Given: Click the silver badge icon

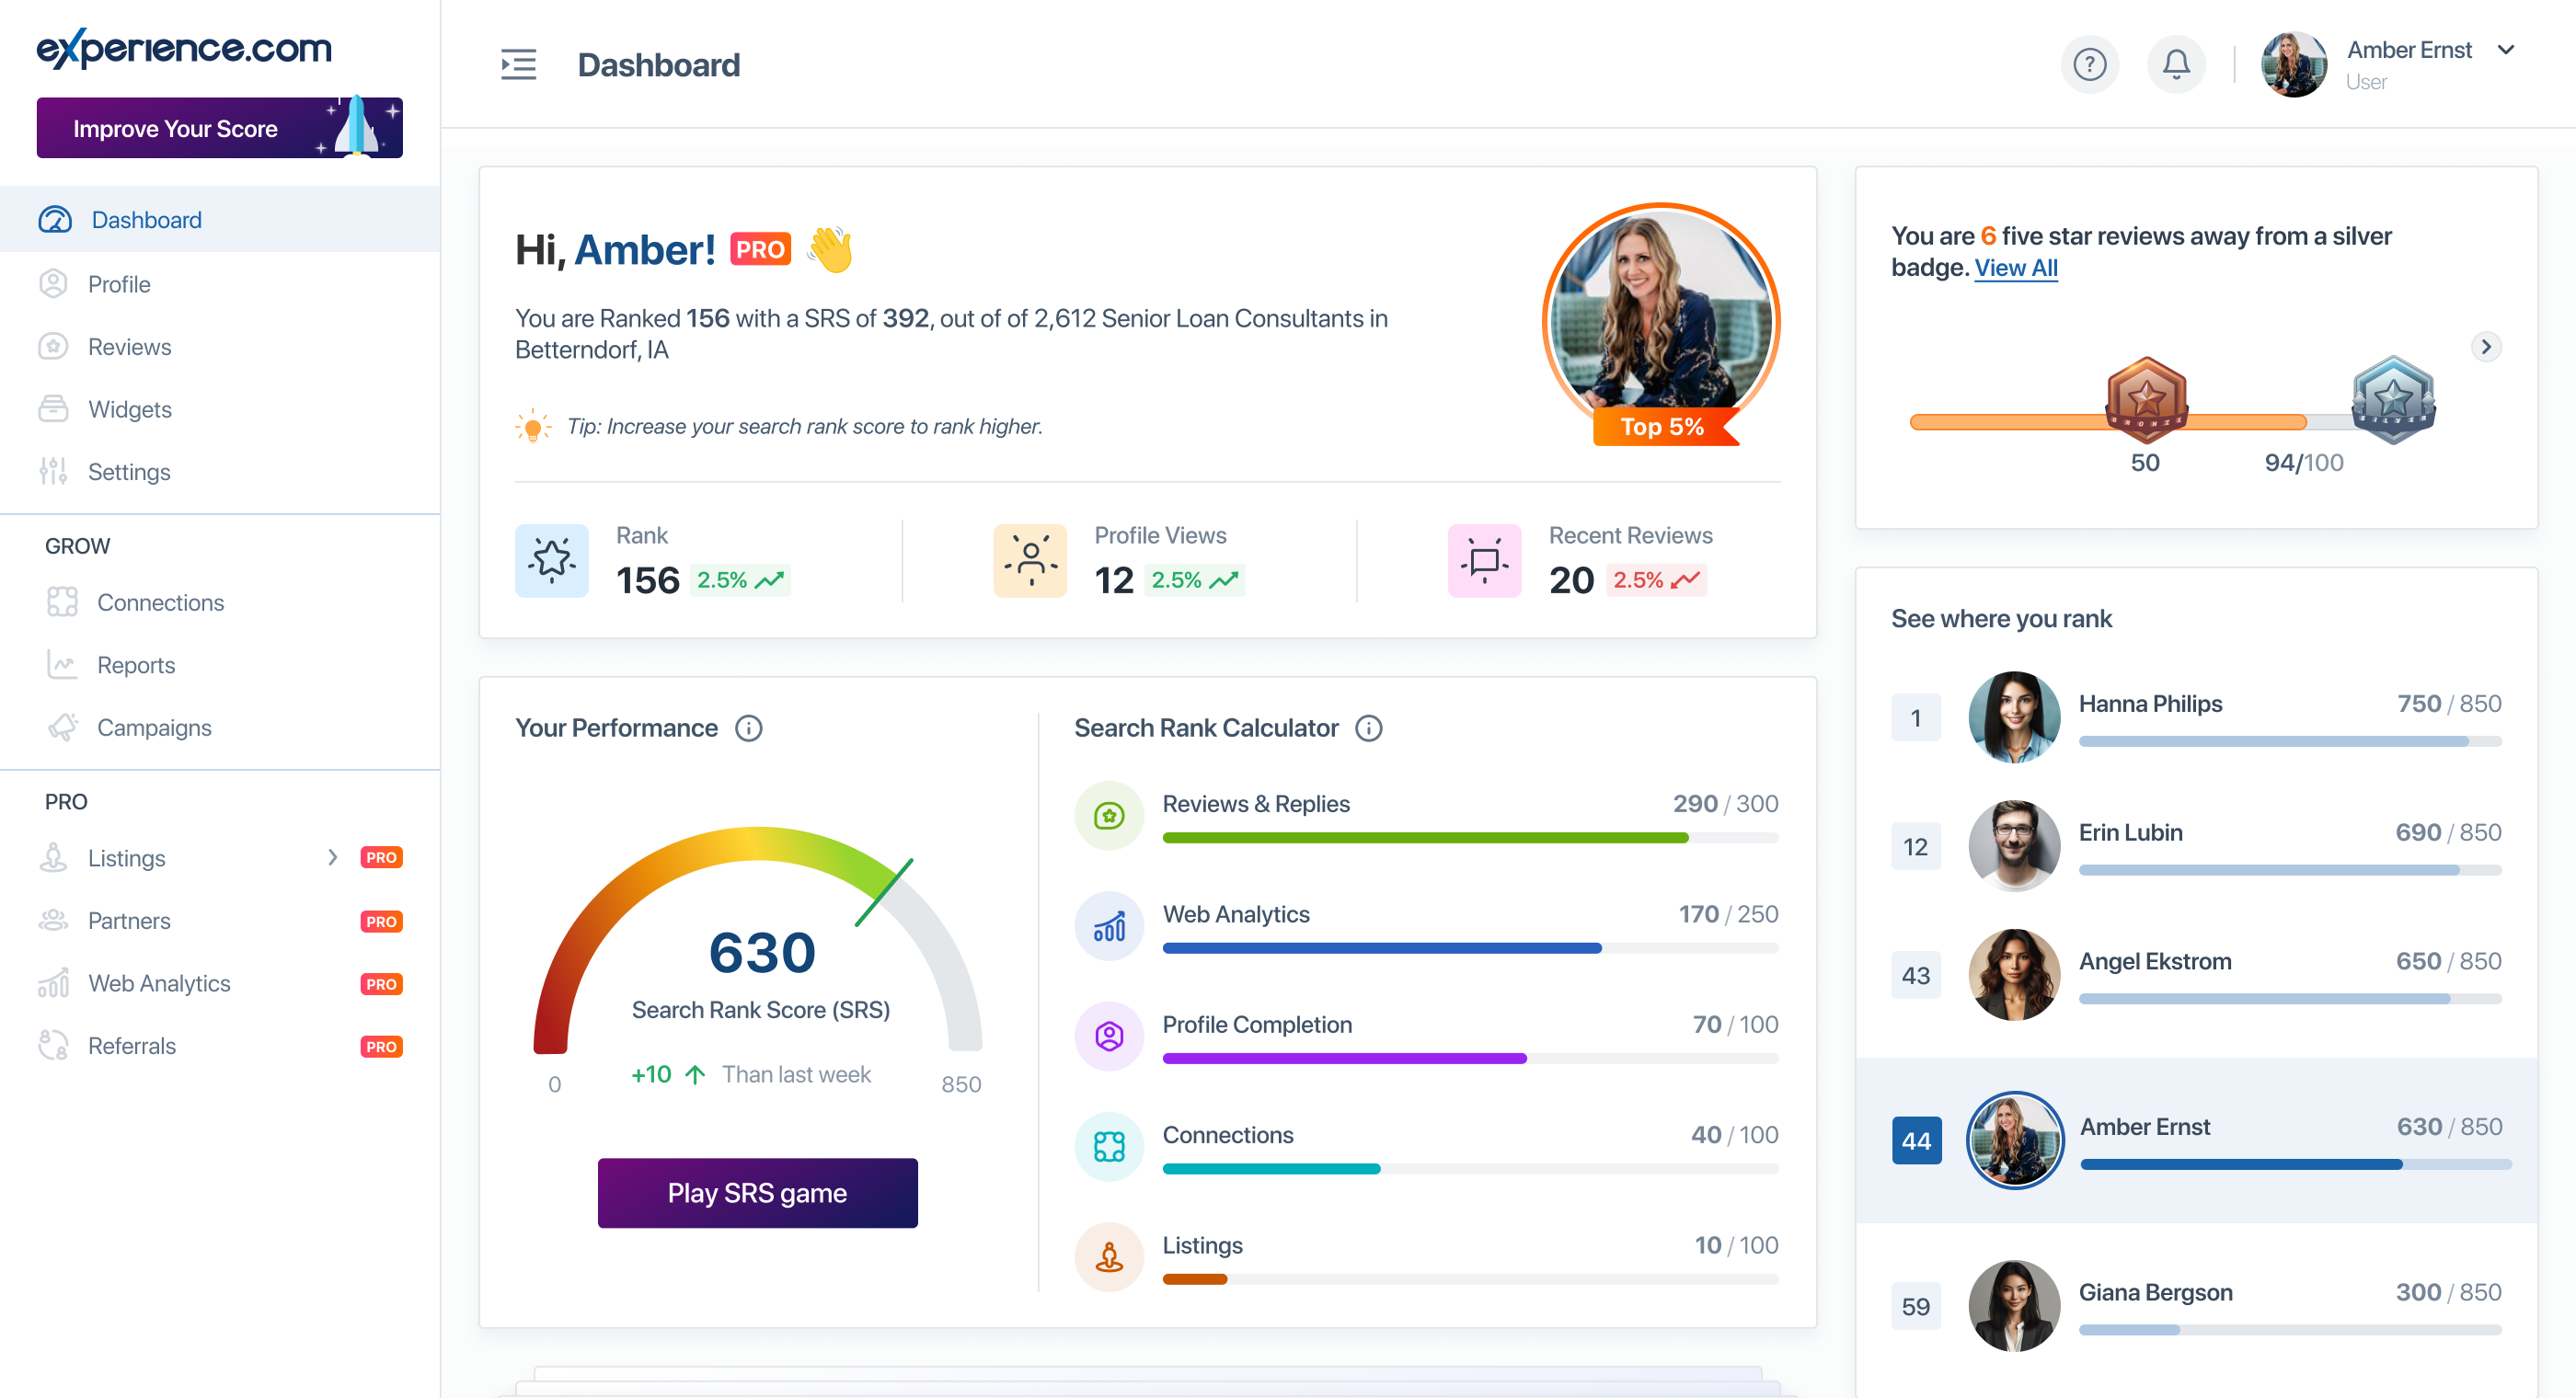Looking at the screenshot, I should 2392,398.
